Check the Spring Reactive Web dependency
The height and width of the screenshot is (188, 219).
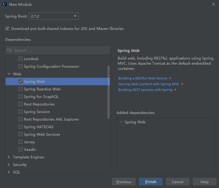click(21, 89)
